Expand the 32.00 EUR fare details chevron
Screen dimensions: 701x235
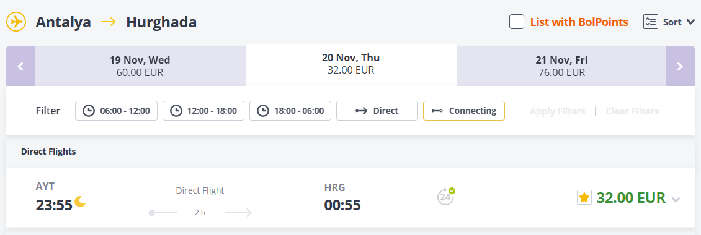676,200
